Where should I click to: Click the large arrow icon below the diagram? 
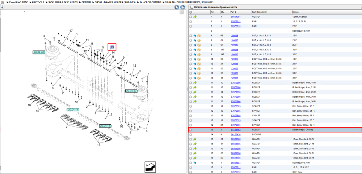151,167
